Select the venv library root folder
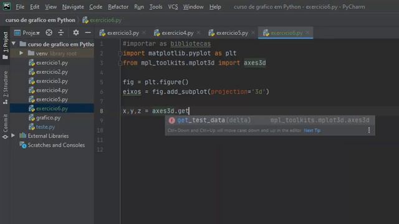399x224 pixels. (52, 54)
